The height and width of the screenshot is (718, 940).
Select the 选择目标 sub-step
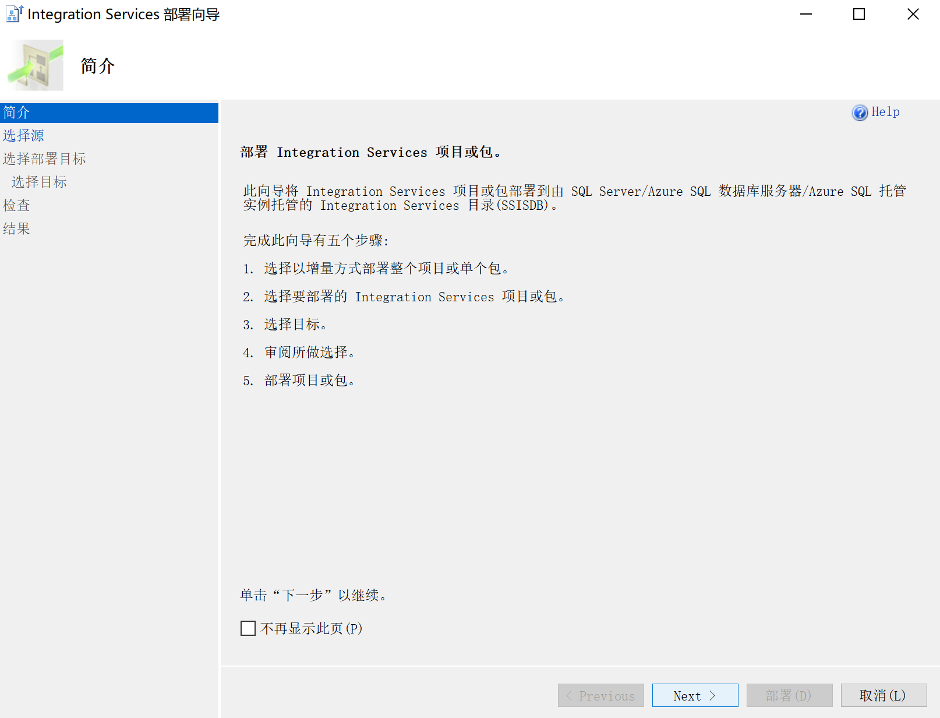[x=39, y=182]
